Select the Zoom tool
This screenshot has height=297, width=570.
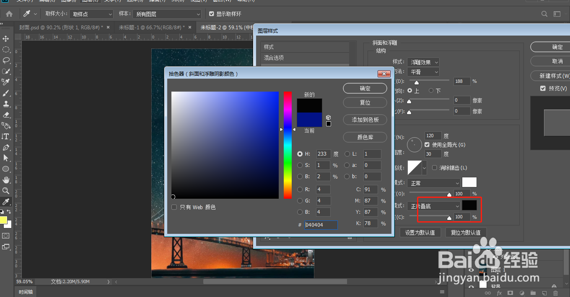tap(6, 191)
